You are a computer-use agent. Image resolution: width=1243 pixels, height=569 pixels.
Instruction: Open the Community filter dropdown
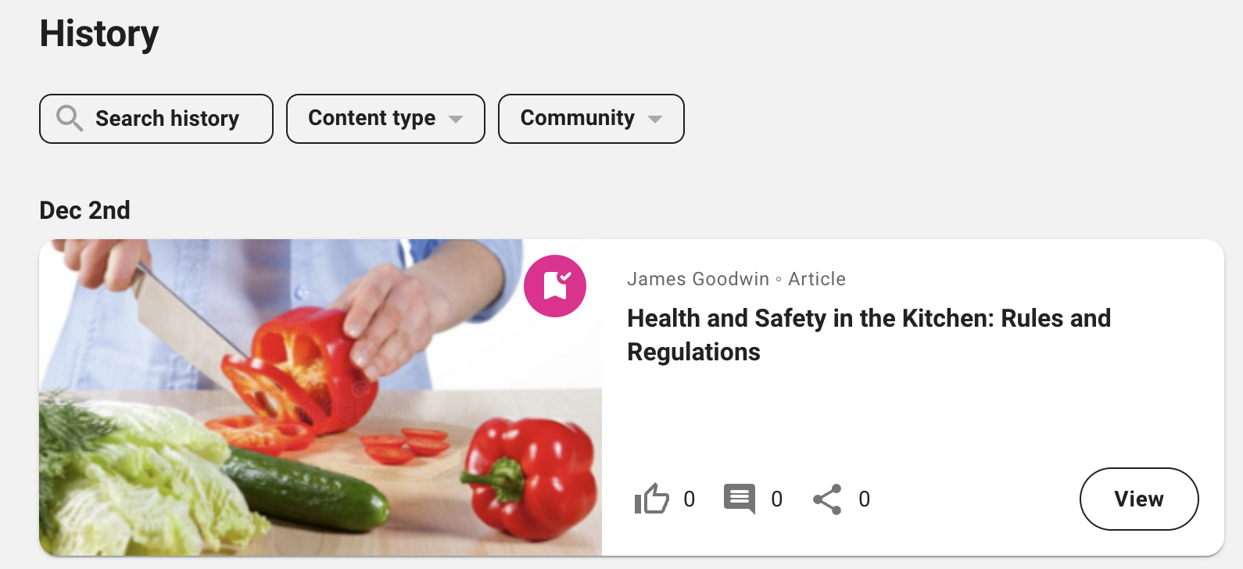(x=578, y=119)
